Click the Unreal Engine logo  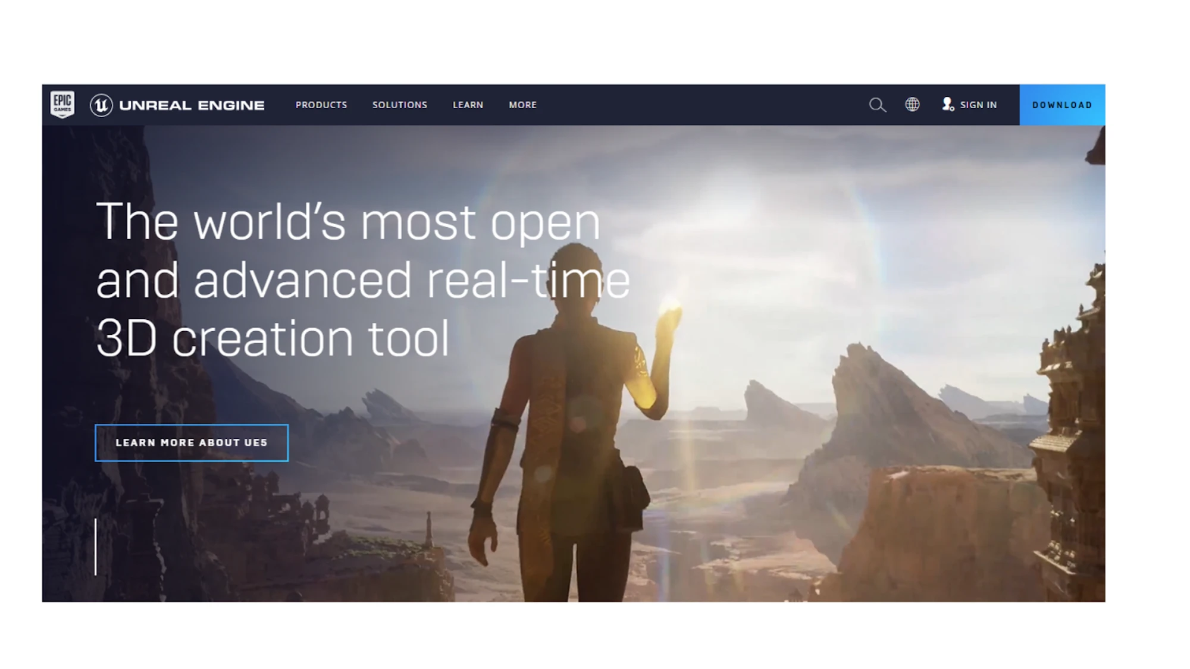pos(178,105)
